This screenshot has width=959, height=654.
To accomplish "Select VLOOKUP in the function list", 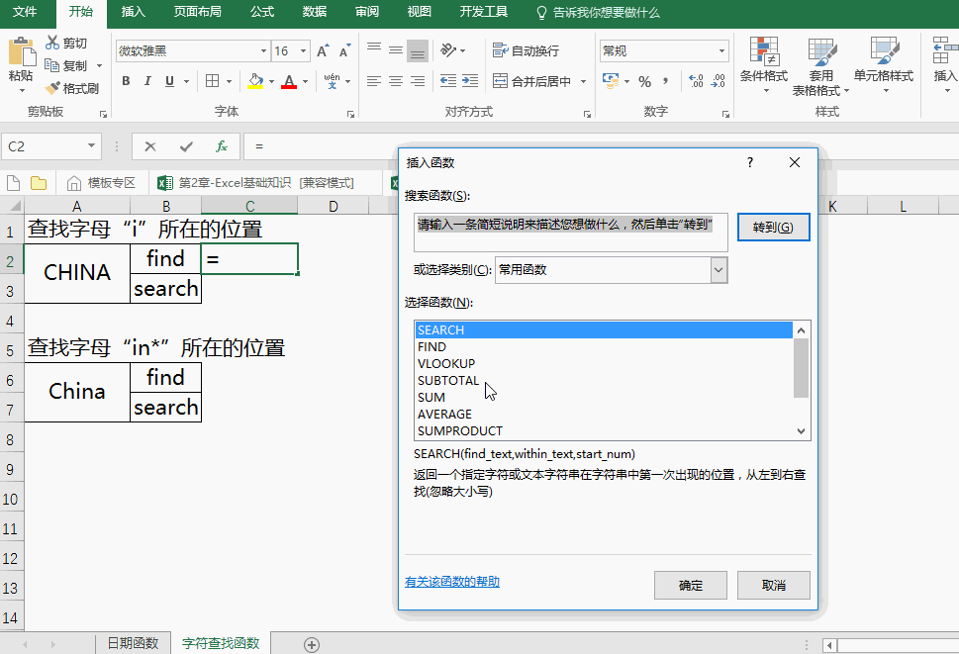I will tap(446, 363).
